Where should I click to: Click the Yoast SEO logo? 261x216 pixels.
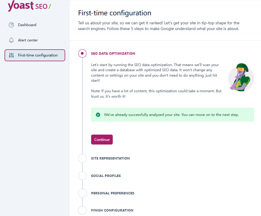tap(29, 7)
